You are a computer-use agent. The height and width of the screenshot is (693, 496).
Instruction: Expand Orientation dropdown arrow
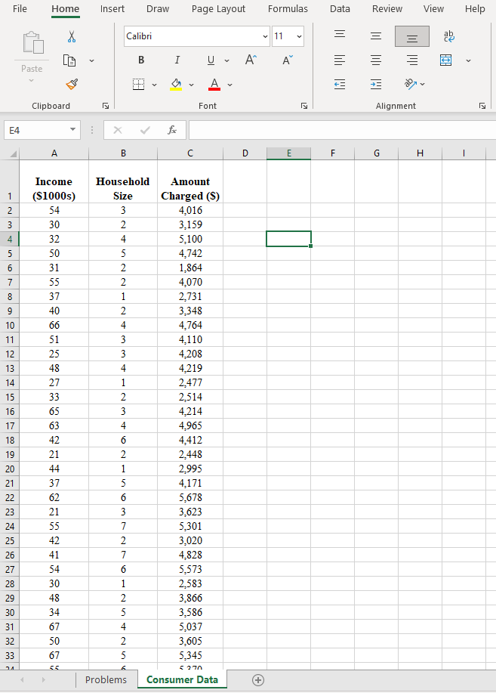coord(423,84)
